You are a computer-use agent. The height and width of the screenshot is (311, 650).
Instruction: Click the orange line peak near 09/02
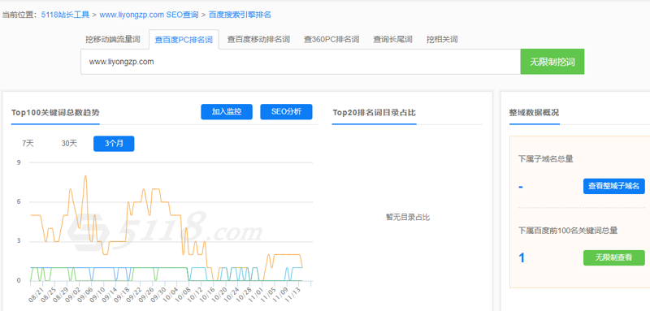pyautogui.click(x=85, y=175)
